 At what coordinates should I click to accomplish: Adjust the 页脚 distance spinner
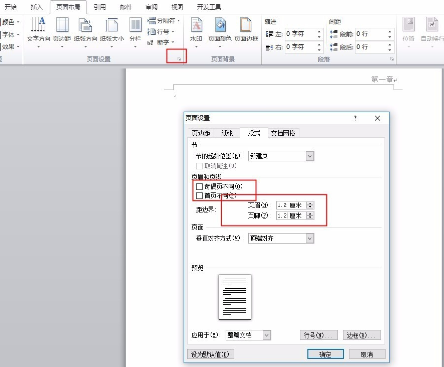click(310, 216)
